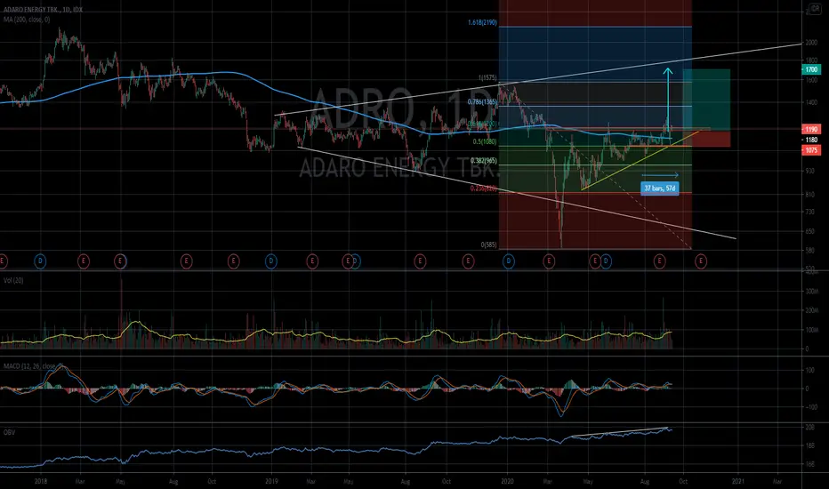The width and height of the screenshot is (829, 489).
Task: Select the 0.5(1080) Fibonacci level label
Action: point(484,141)
